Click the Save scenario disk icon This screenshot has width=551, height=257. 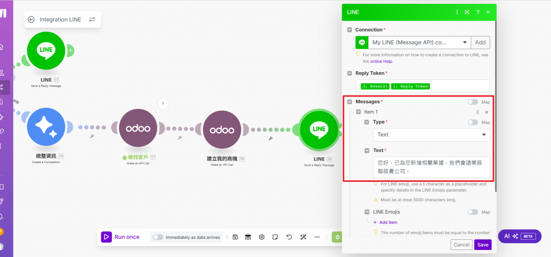click(x=236, y=237)
